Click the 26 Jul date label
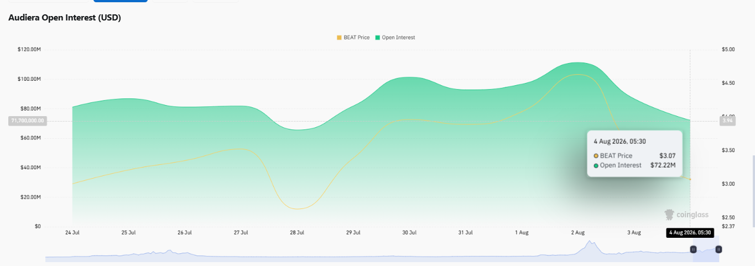755x266 pixels. point(185,233)
